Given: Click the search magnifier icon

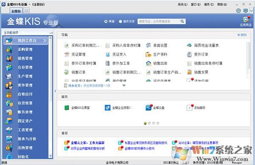Looking at the screenshot, I should click(182, 21).
